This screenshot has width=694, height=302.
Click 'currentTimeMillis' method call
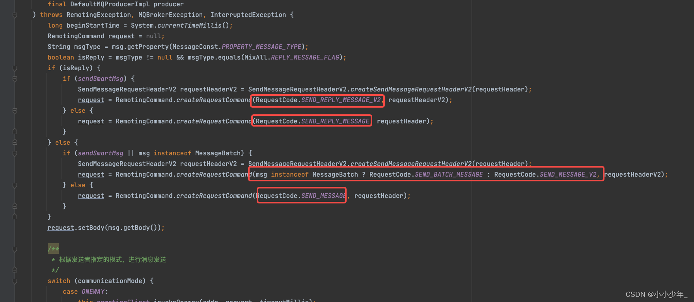coord(189,26)
